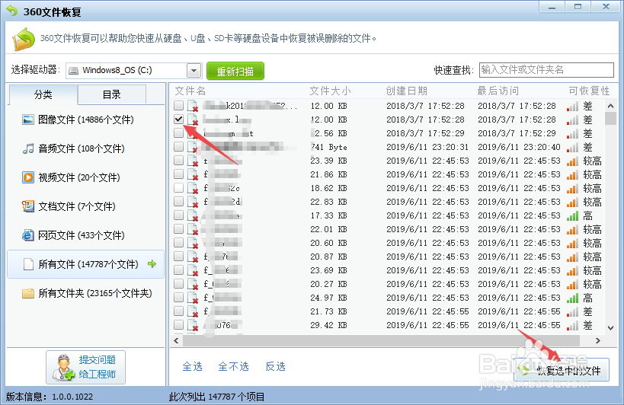This screenshot has width=624, height=405.
Task: Click the quick search input field
Action: coord(546,70)
